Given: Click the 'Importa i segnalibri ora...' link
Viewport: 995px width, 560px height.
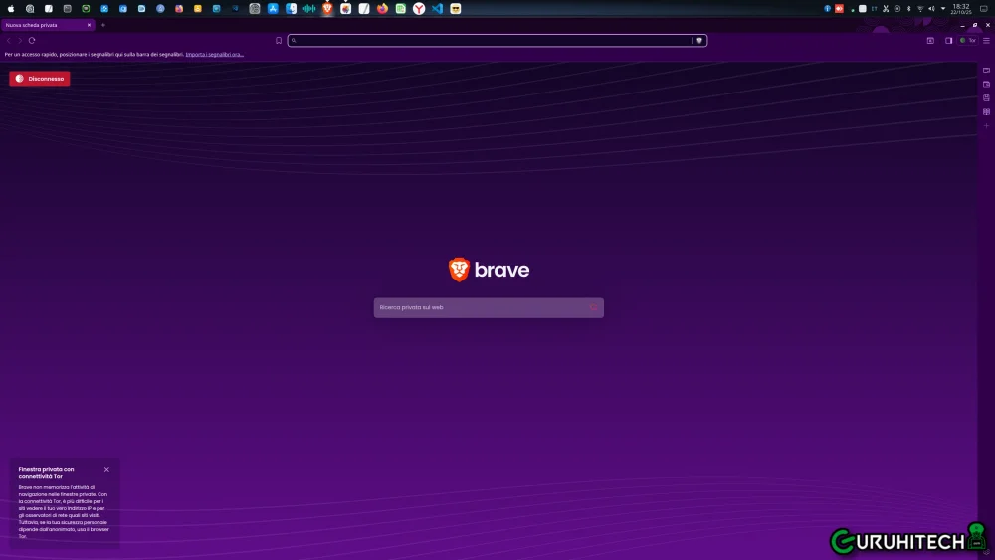Looking at the screenshot, I should click(x=214, y=54).
